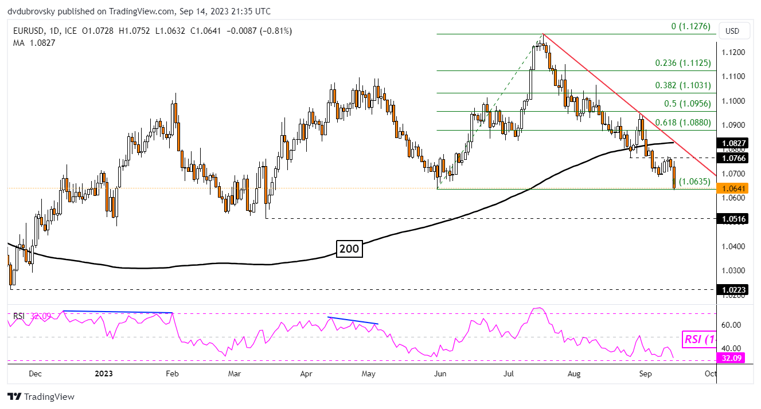Click the 40.00 RSI axis label
Image resolution: width=761 pixels, height=409 pixels.
click(x=731, y=348)
